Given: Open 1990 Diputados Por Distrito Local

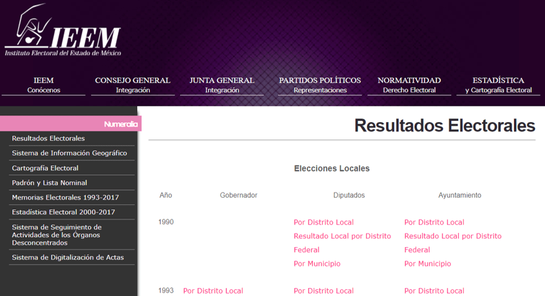Looking at the screenshot, I should click(x=323, y=222).
